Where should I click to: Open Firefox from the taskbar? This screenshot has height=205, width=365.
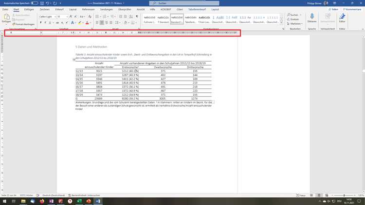pos(42,201)
